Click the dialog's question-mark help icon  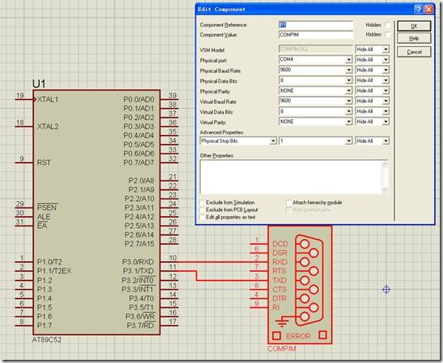coord(418,9)
